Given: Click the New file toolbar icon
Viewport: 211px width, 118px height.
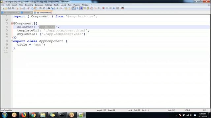Looking at the screenshot, I should point(3,8).
